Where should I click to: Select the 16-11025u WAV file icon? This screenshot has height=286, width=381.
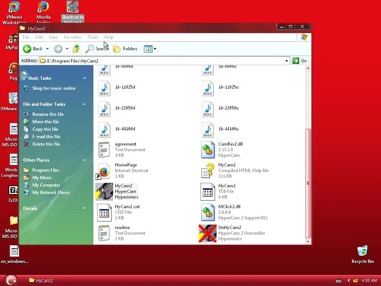tap(208, 88)
